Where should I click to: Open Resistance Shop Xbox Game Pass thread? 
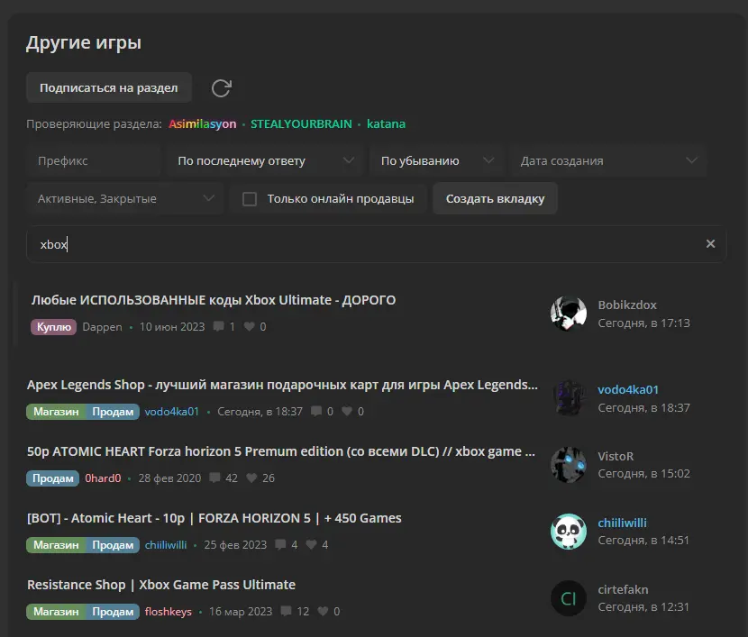pos(161,585)
